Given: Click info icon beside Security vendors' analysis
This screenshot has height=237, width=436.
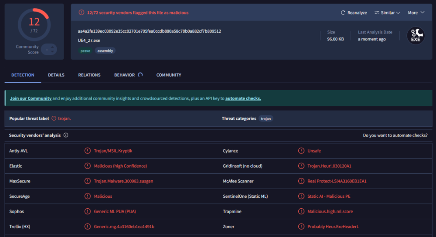Looking at the screenshot, I should tap(66, 135).
